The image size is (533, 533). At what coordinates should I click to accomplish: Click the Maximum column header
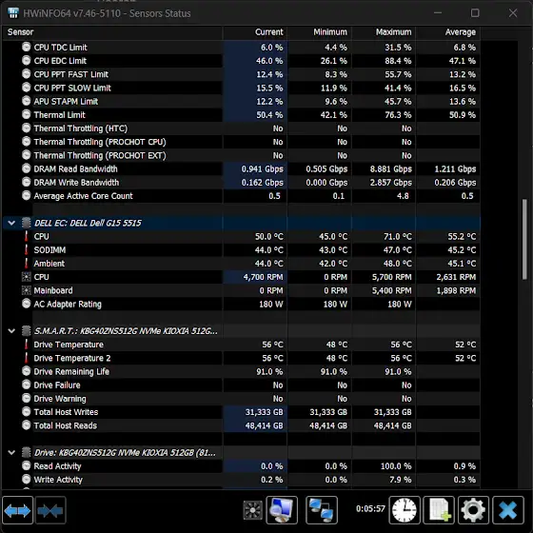[384, 32]
